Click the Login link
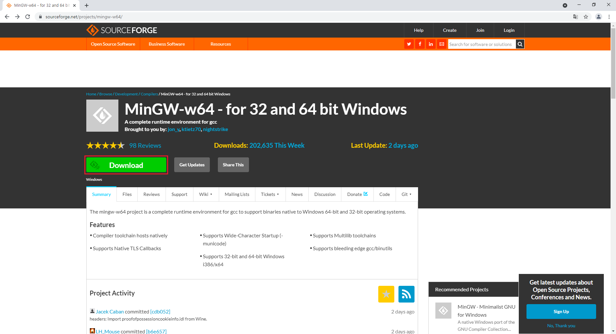This screenshot has width=616, height=334. [509, 30]
